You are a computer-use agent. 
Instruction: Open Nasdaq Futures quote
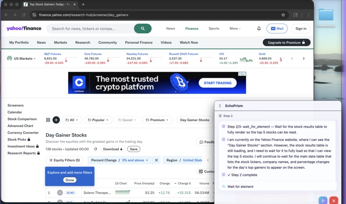[x=137, y=54]
